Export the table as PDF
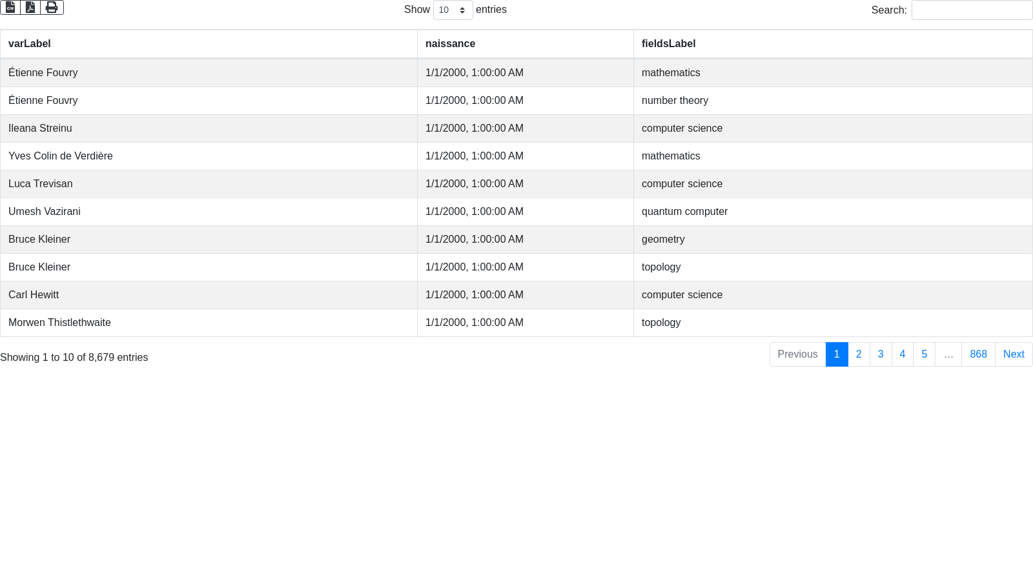The height and width of the screenshot is (581, 1033). [30, 7]
